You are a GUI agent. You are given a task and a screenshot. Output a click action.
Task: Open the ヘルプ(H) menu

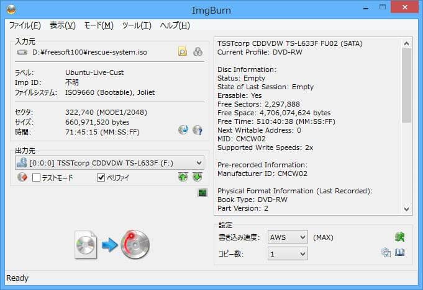click(175, 25)
